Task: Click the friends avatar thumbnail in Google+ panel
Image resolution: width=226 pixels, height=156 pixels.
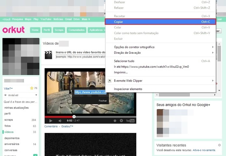Action: click(x=163, y=123)
